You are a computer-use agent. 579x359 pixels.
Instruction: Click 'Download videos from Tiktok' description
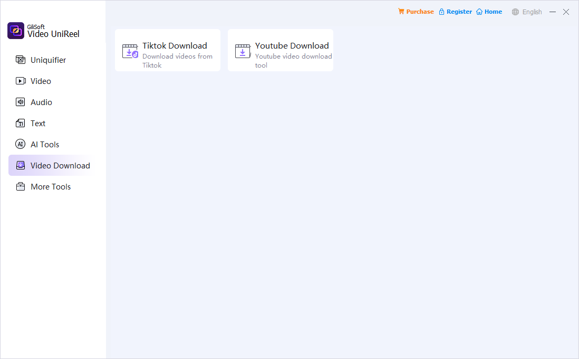(x=177, y=61)
